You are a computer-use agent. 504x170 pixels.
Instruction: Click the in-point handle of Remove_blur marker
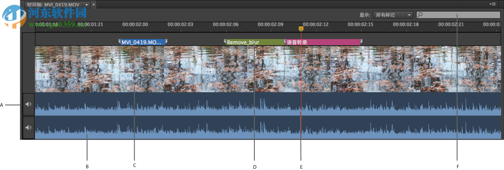click(x=225, y=41)
